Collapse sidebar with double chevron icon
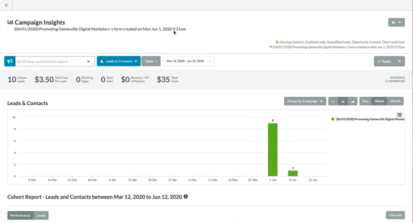Screen dimensions: 413x223 pyautogui.click(x=6, y=5)
